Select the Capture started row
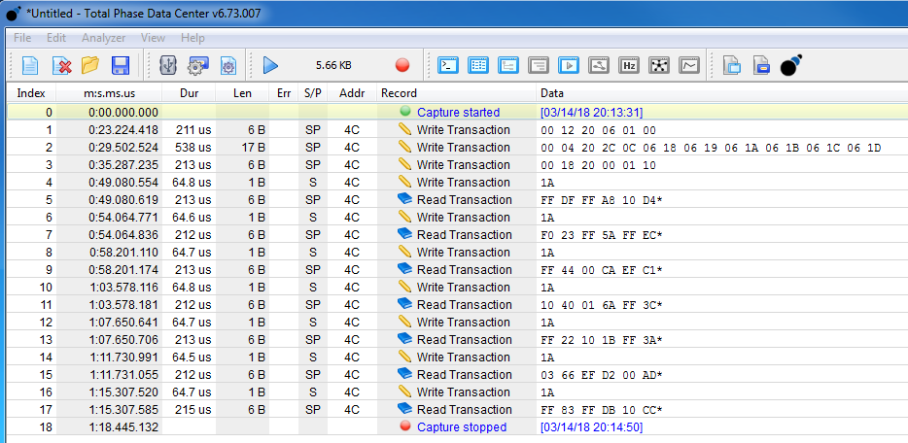908x443 pixels. click(456, 112)
